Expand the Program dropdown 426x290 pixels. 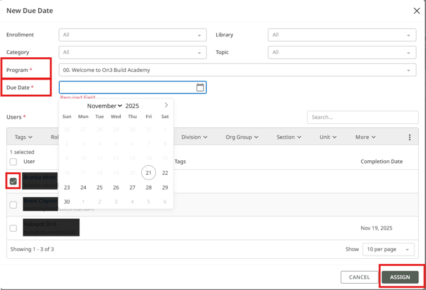pos(237,70)
